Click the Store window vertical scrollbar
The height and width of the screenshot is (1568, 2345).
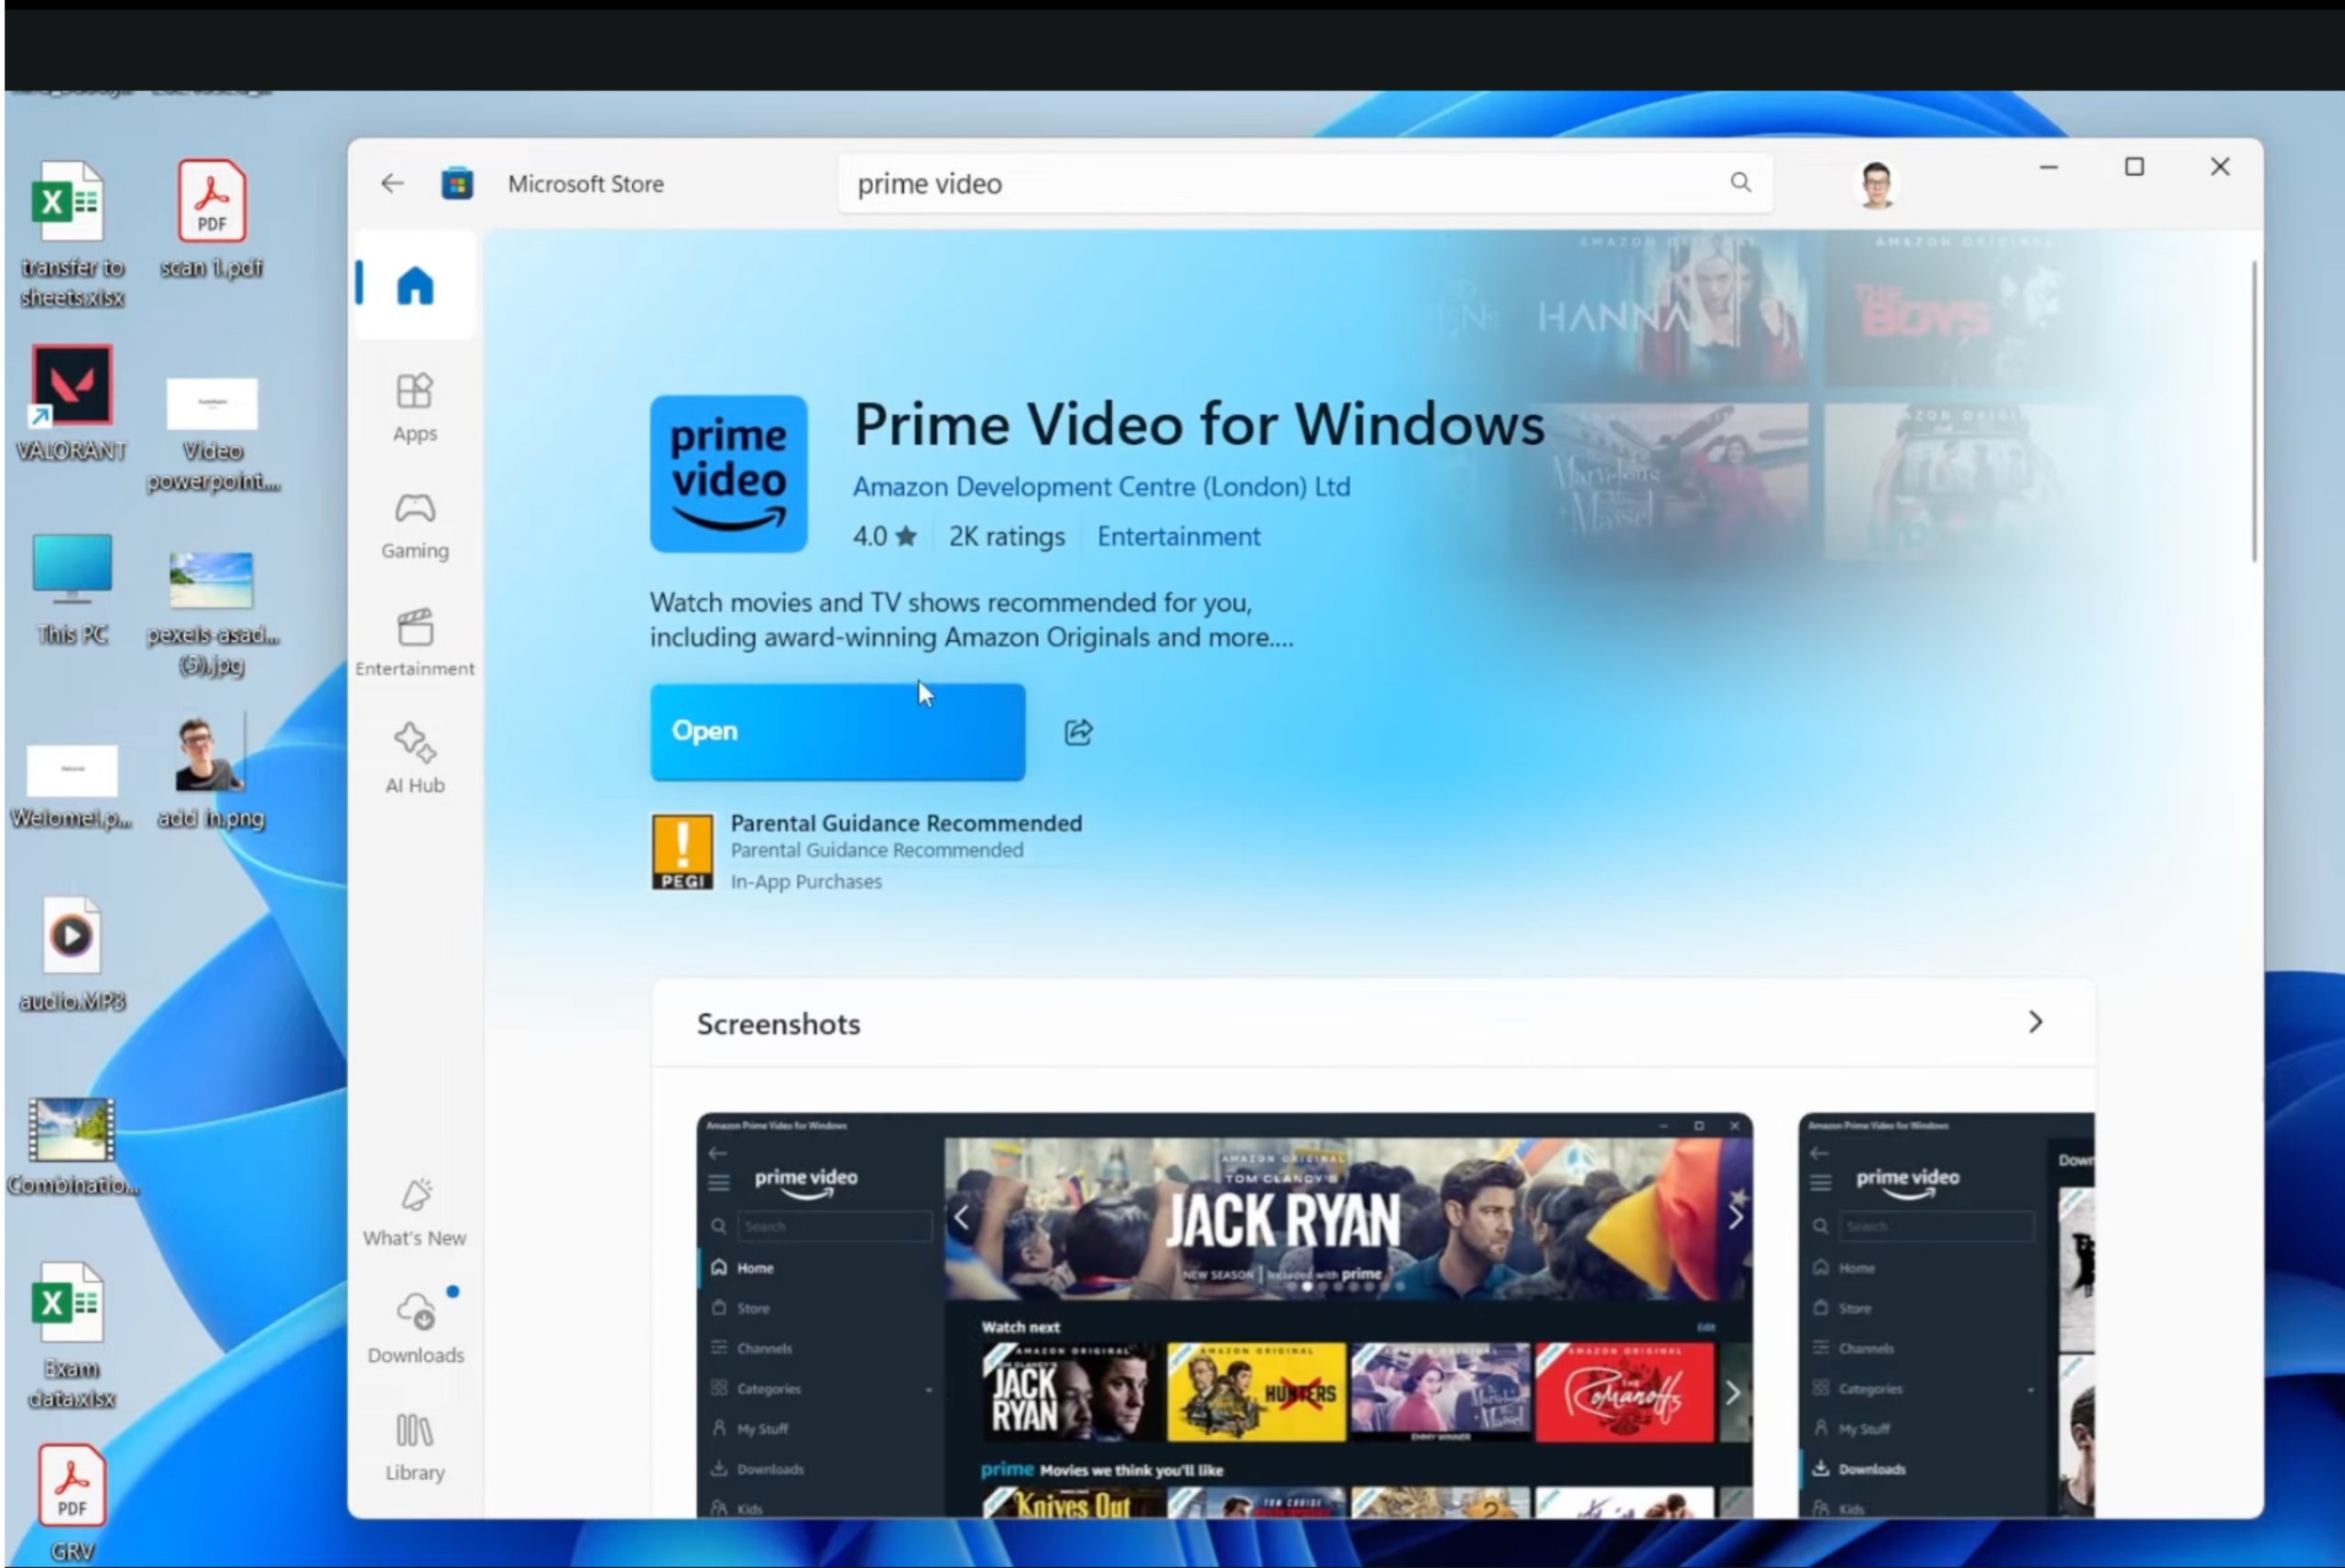(2254, 411)
